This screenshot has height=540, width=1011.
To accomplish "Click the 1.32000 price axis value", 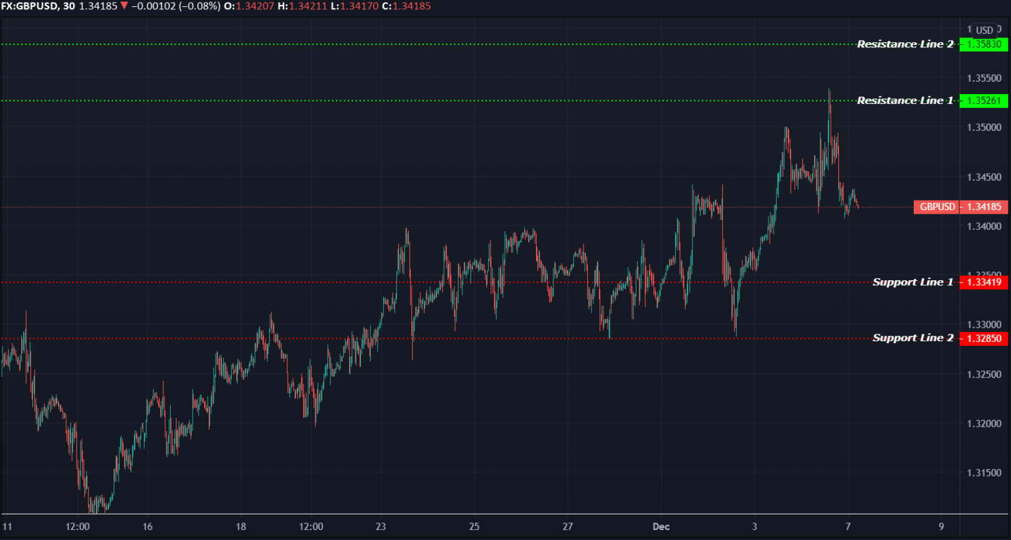I will [x=984, y=424].
